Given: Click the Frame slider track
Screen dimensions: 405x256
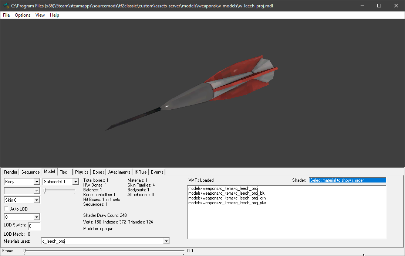Looking at the screenshot, I should (104, 251).
